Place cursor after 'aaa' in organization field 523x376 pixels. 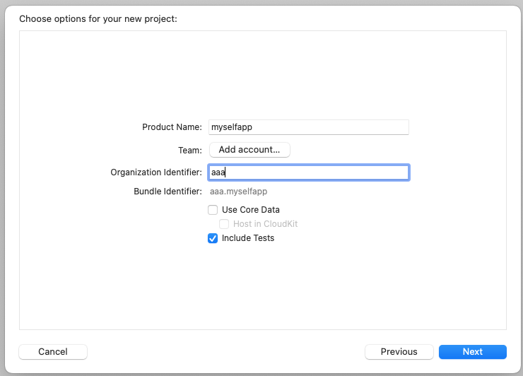point(226,172)
